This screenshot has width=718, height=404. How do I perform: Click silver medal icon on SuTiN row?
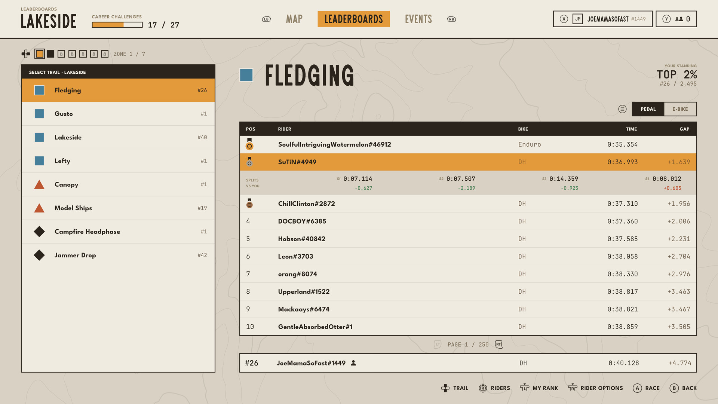point(249,162)
